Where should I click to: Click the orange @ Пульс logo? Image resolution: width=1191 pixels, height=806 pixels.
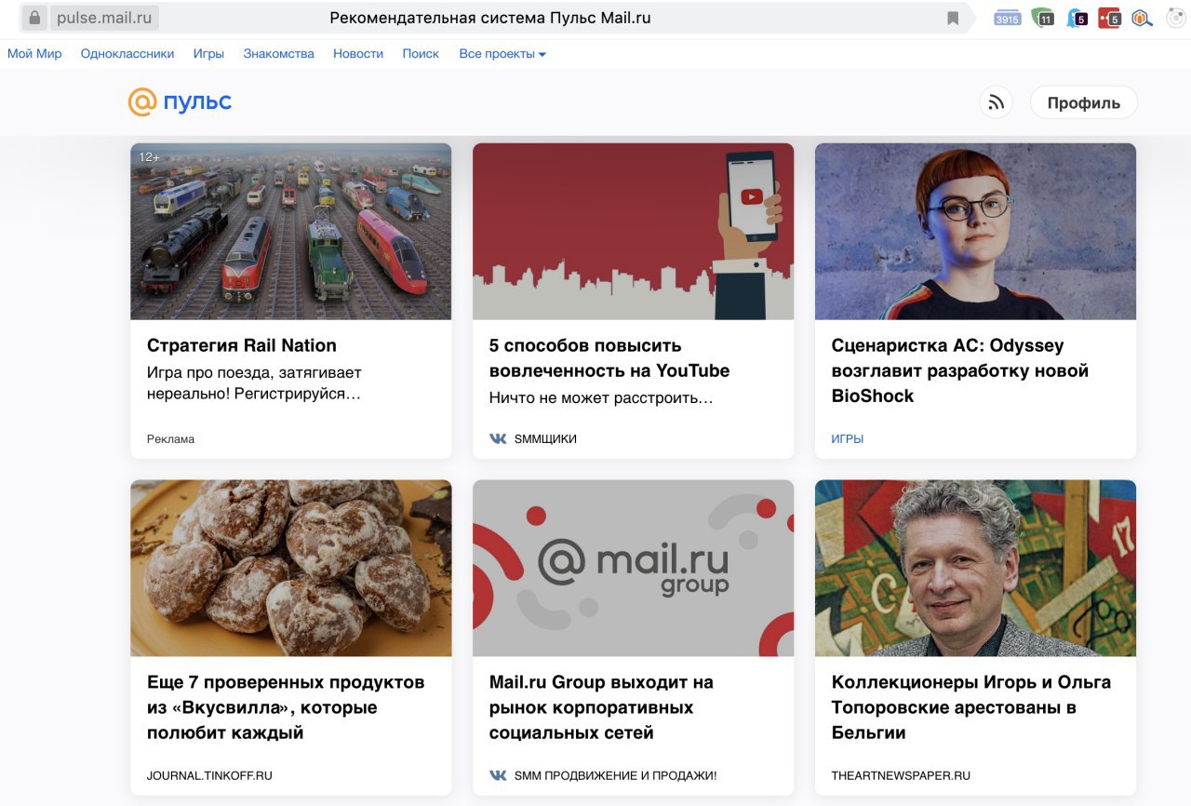[x=181, y=101]
